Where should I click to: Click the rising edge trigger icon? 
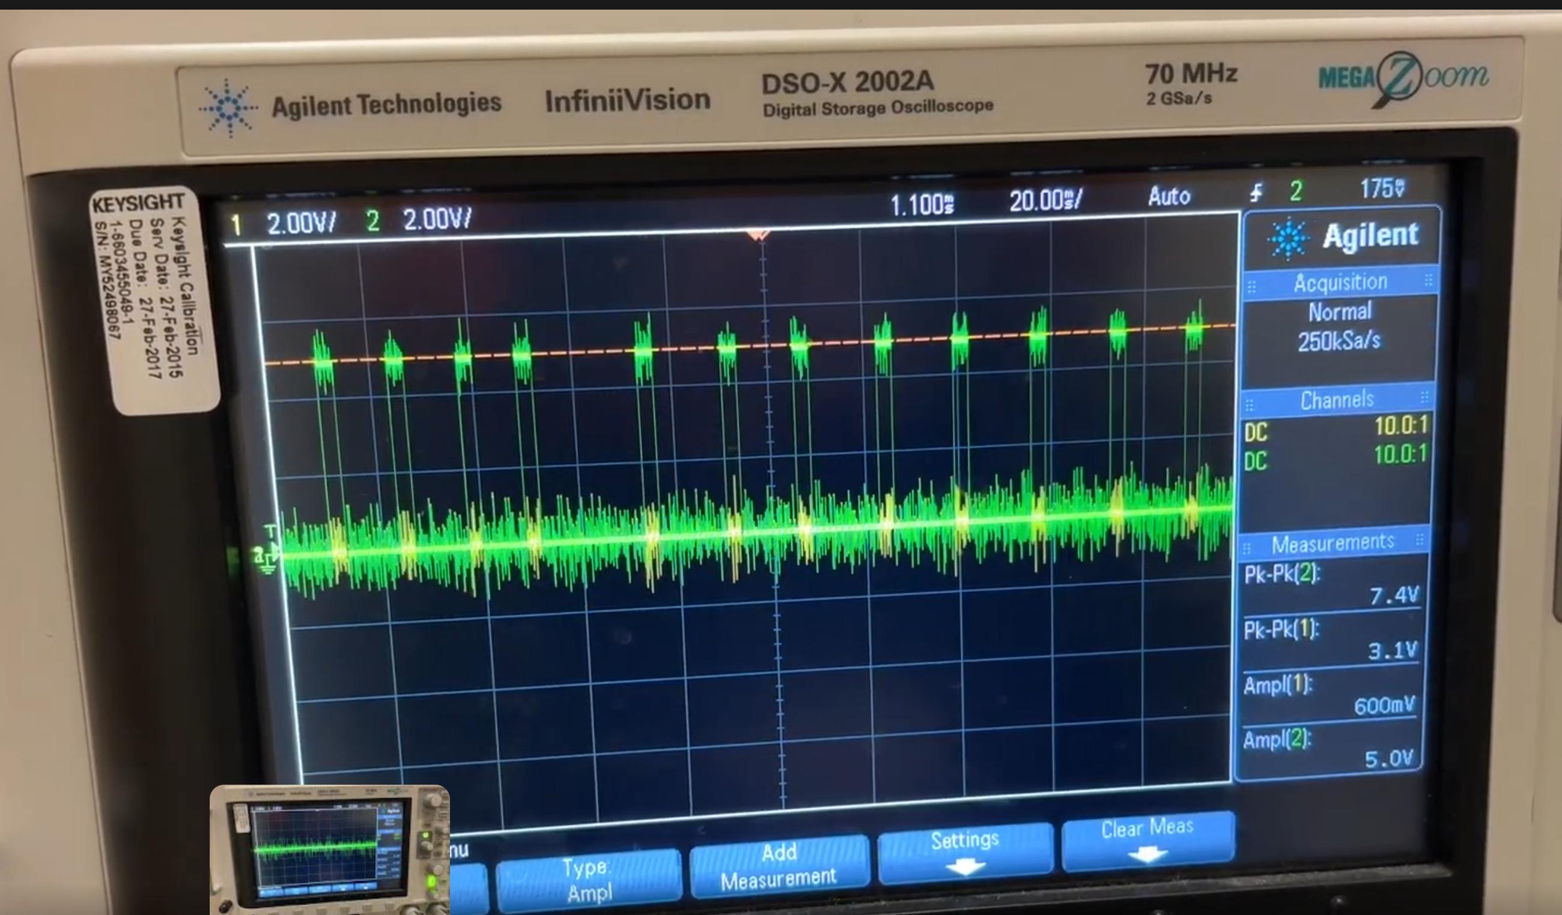(1256, 194)
